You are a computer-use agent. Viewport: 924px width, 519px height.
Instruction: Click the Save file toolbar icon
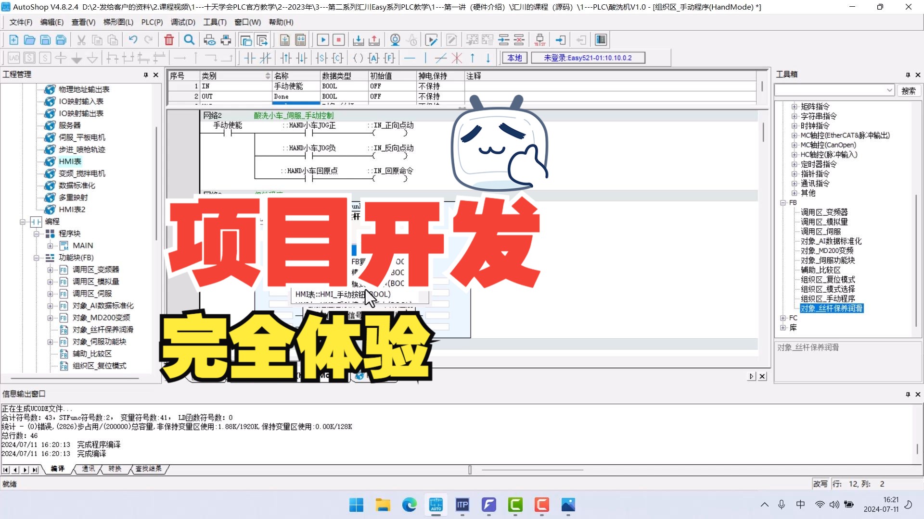(x=45, y=40)
